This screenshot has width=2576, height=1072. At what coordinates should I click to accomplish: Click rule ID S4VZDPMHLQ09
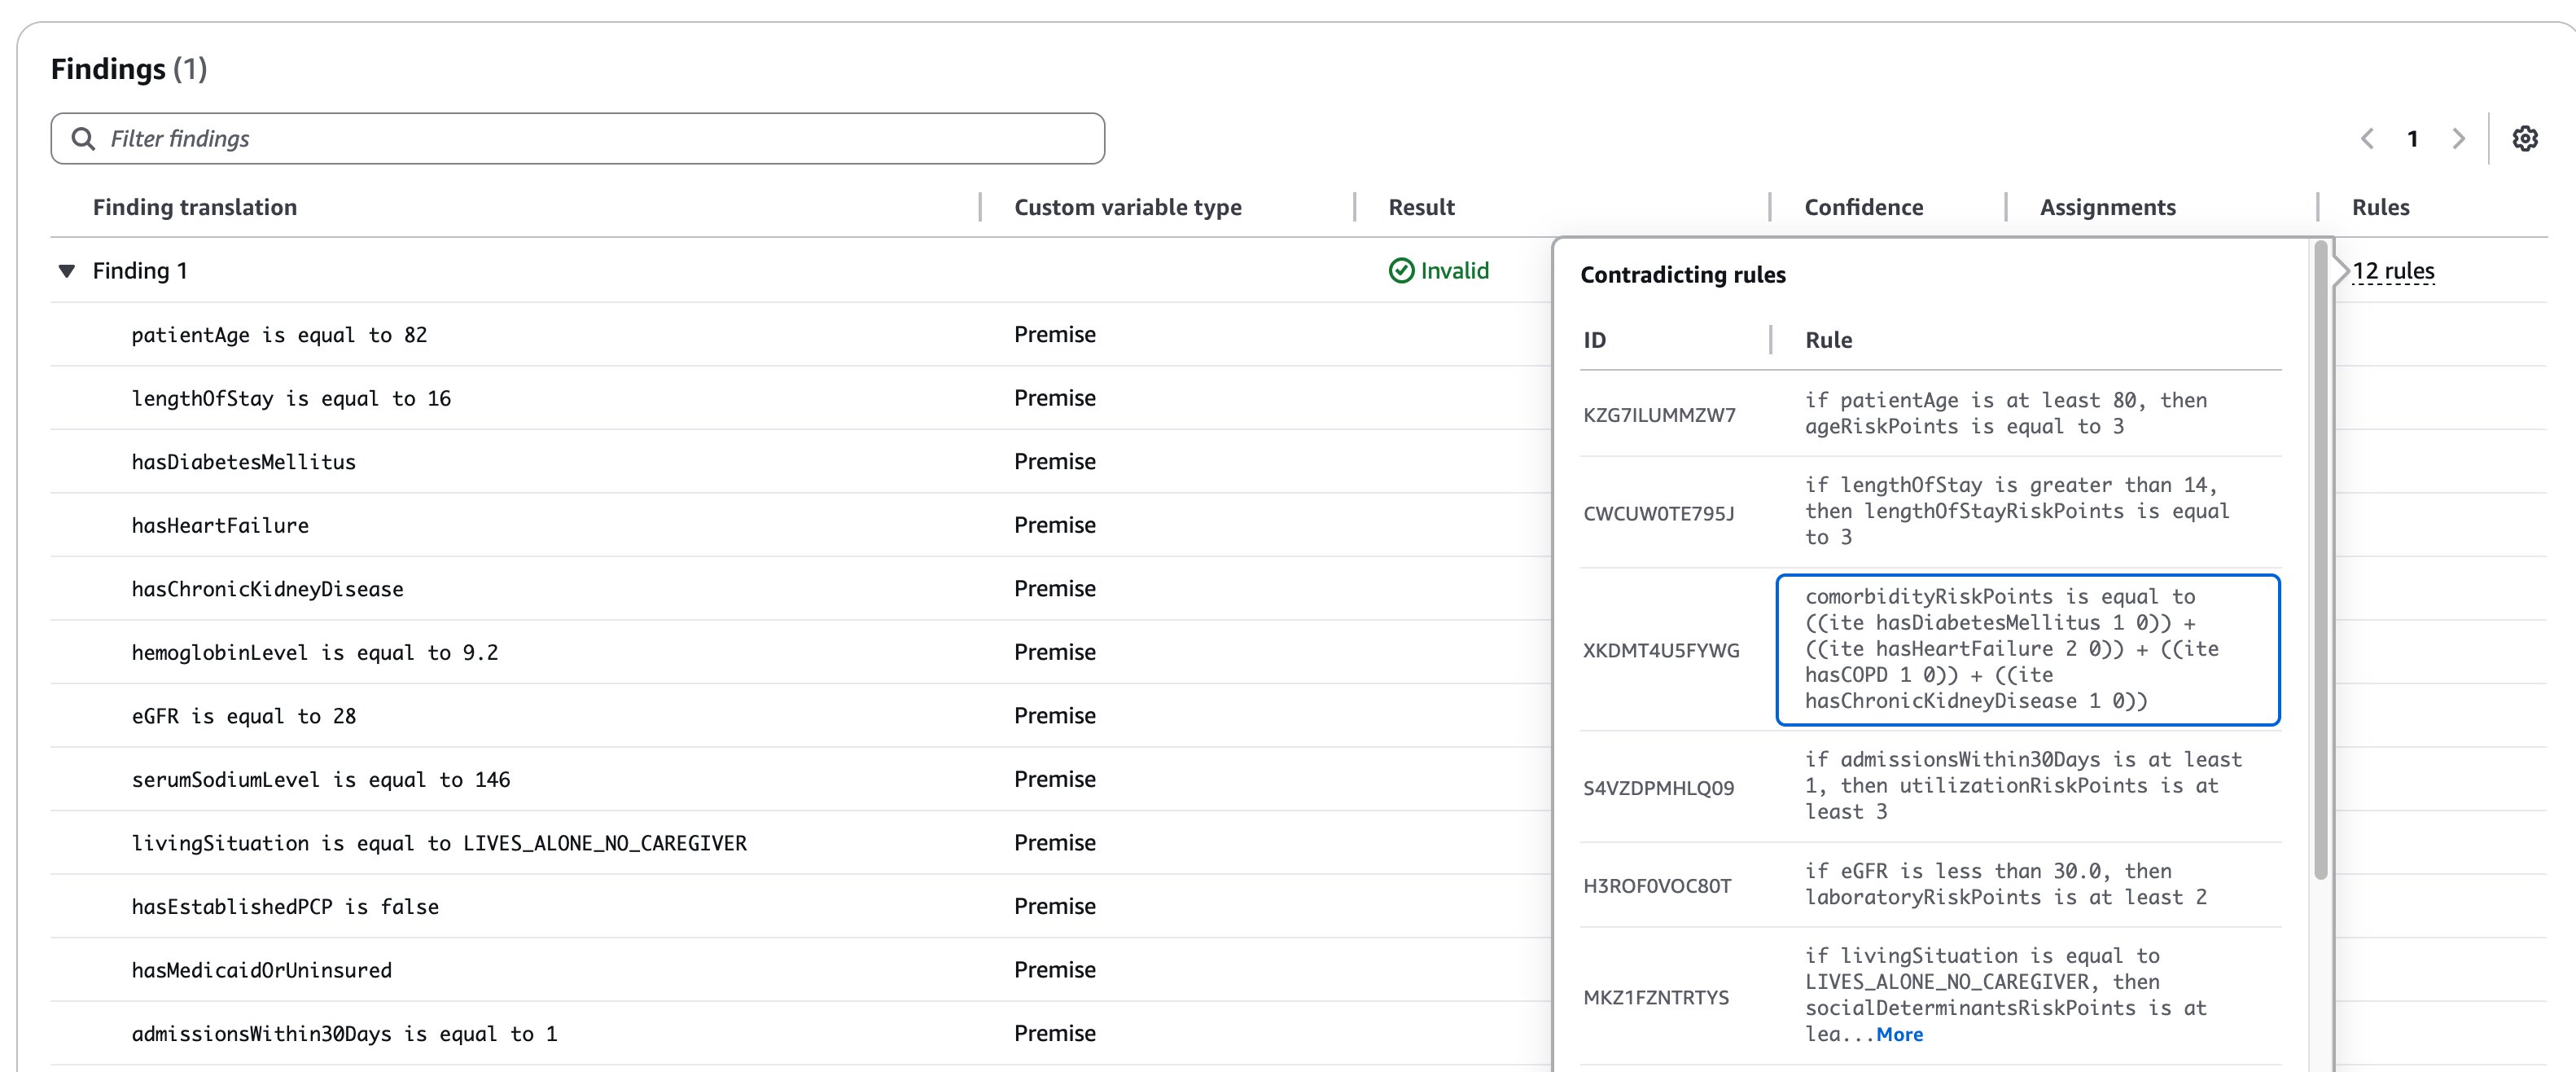(x=1658, y=788)
